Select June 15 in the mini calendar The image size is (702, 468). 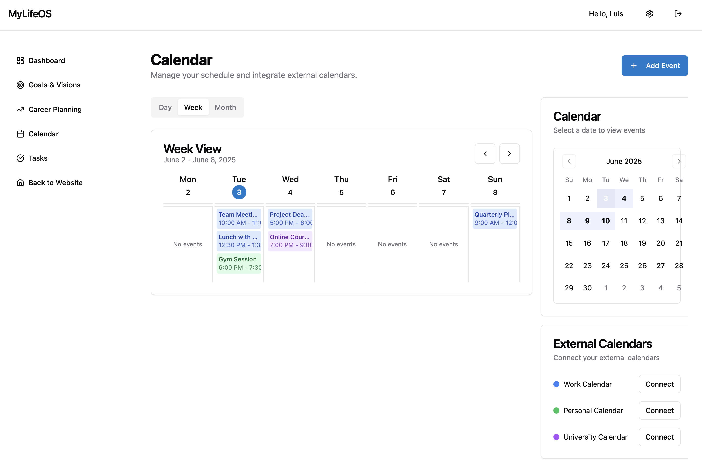click(x=569, y=243)
